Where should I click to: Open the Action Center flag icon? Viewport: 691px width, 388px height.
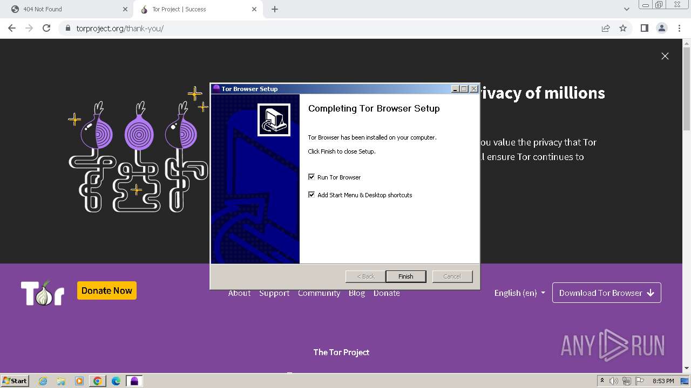pos(640,381)
